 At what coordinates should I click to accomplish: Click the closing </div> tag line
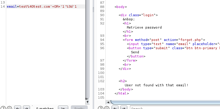click(x=125, y=69)
